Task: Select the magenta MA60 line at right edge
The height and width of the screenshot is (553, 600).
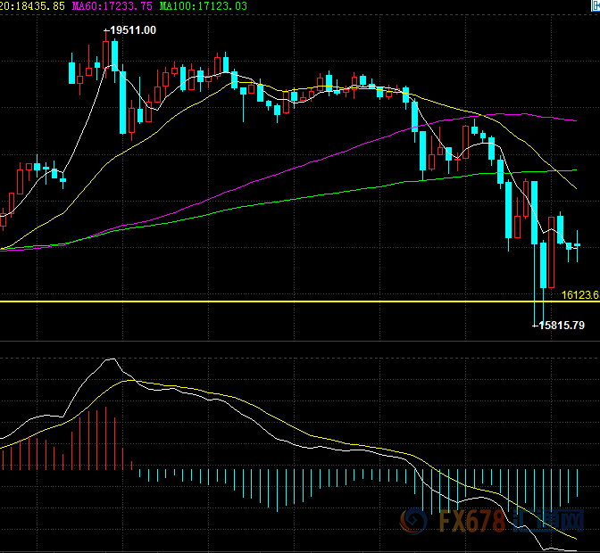Action: 571,120
